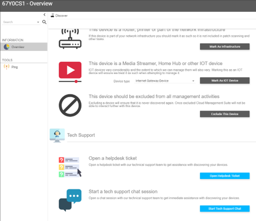
Task: Click the red media streamer play icon
Action: pyautogui.click(x=70, y=72)
